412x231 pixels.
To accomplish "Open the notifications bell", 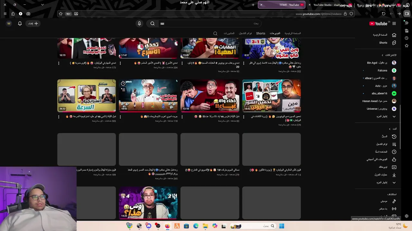I will click(x=20, y=23).
